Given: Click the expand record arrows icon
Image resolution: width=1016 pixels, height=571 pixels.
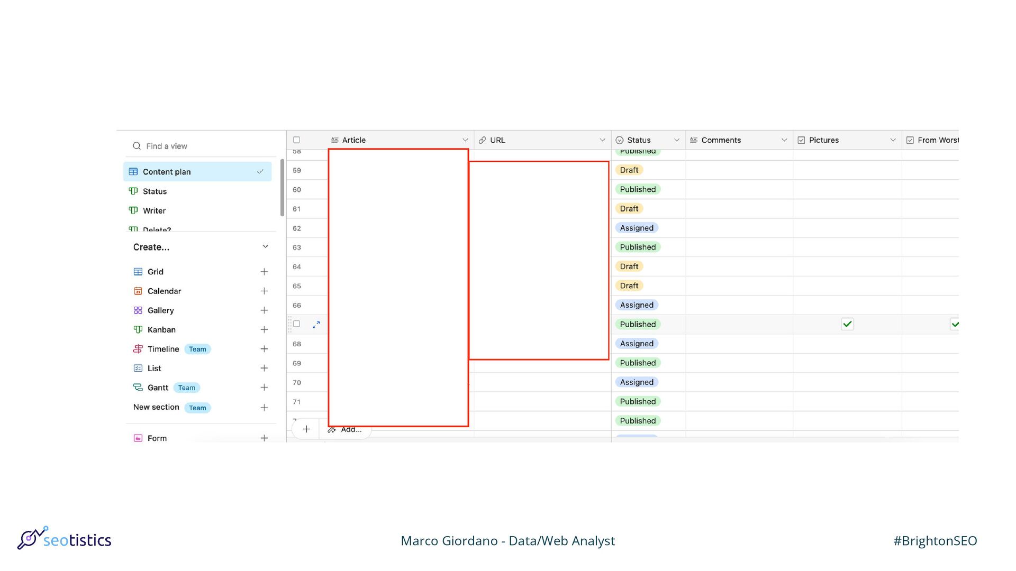Looking at the screenshot, I should (x=316, y=325).
